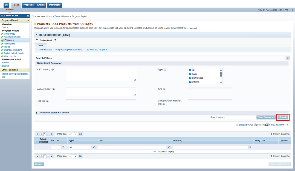The width and height of the screenshot is (295, 171).
Task: Click the info icon beside Type
Action: pyautogui.click(x=165, y=70)
